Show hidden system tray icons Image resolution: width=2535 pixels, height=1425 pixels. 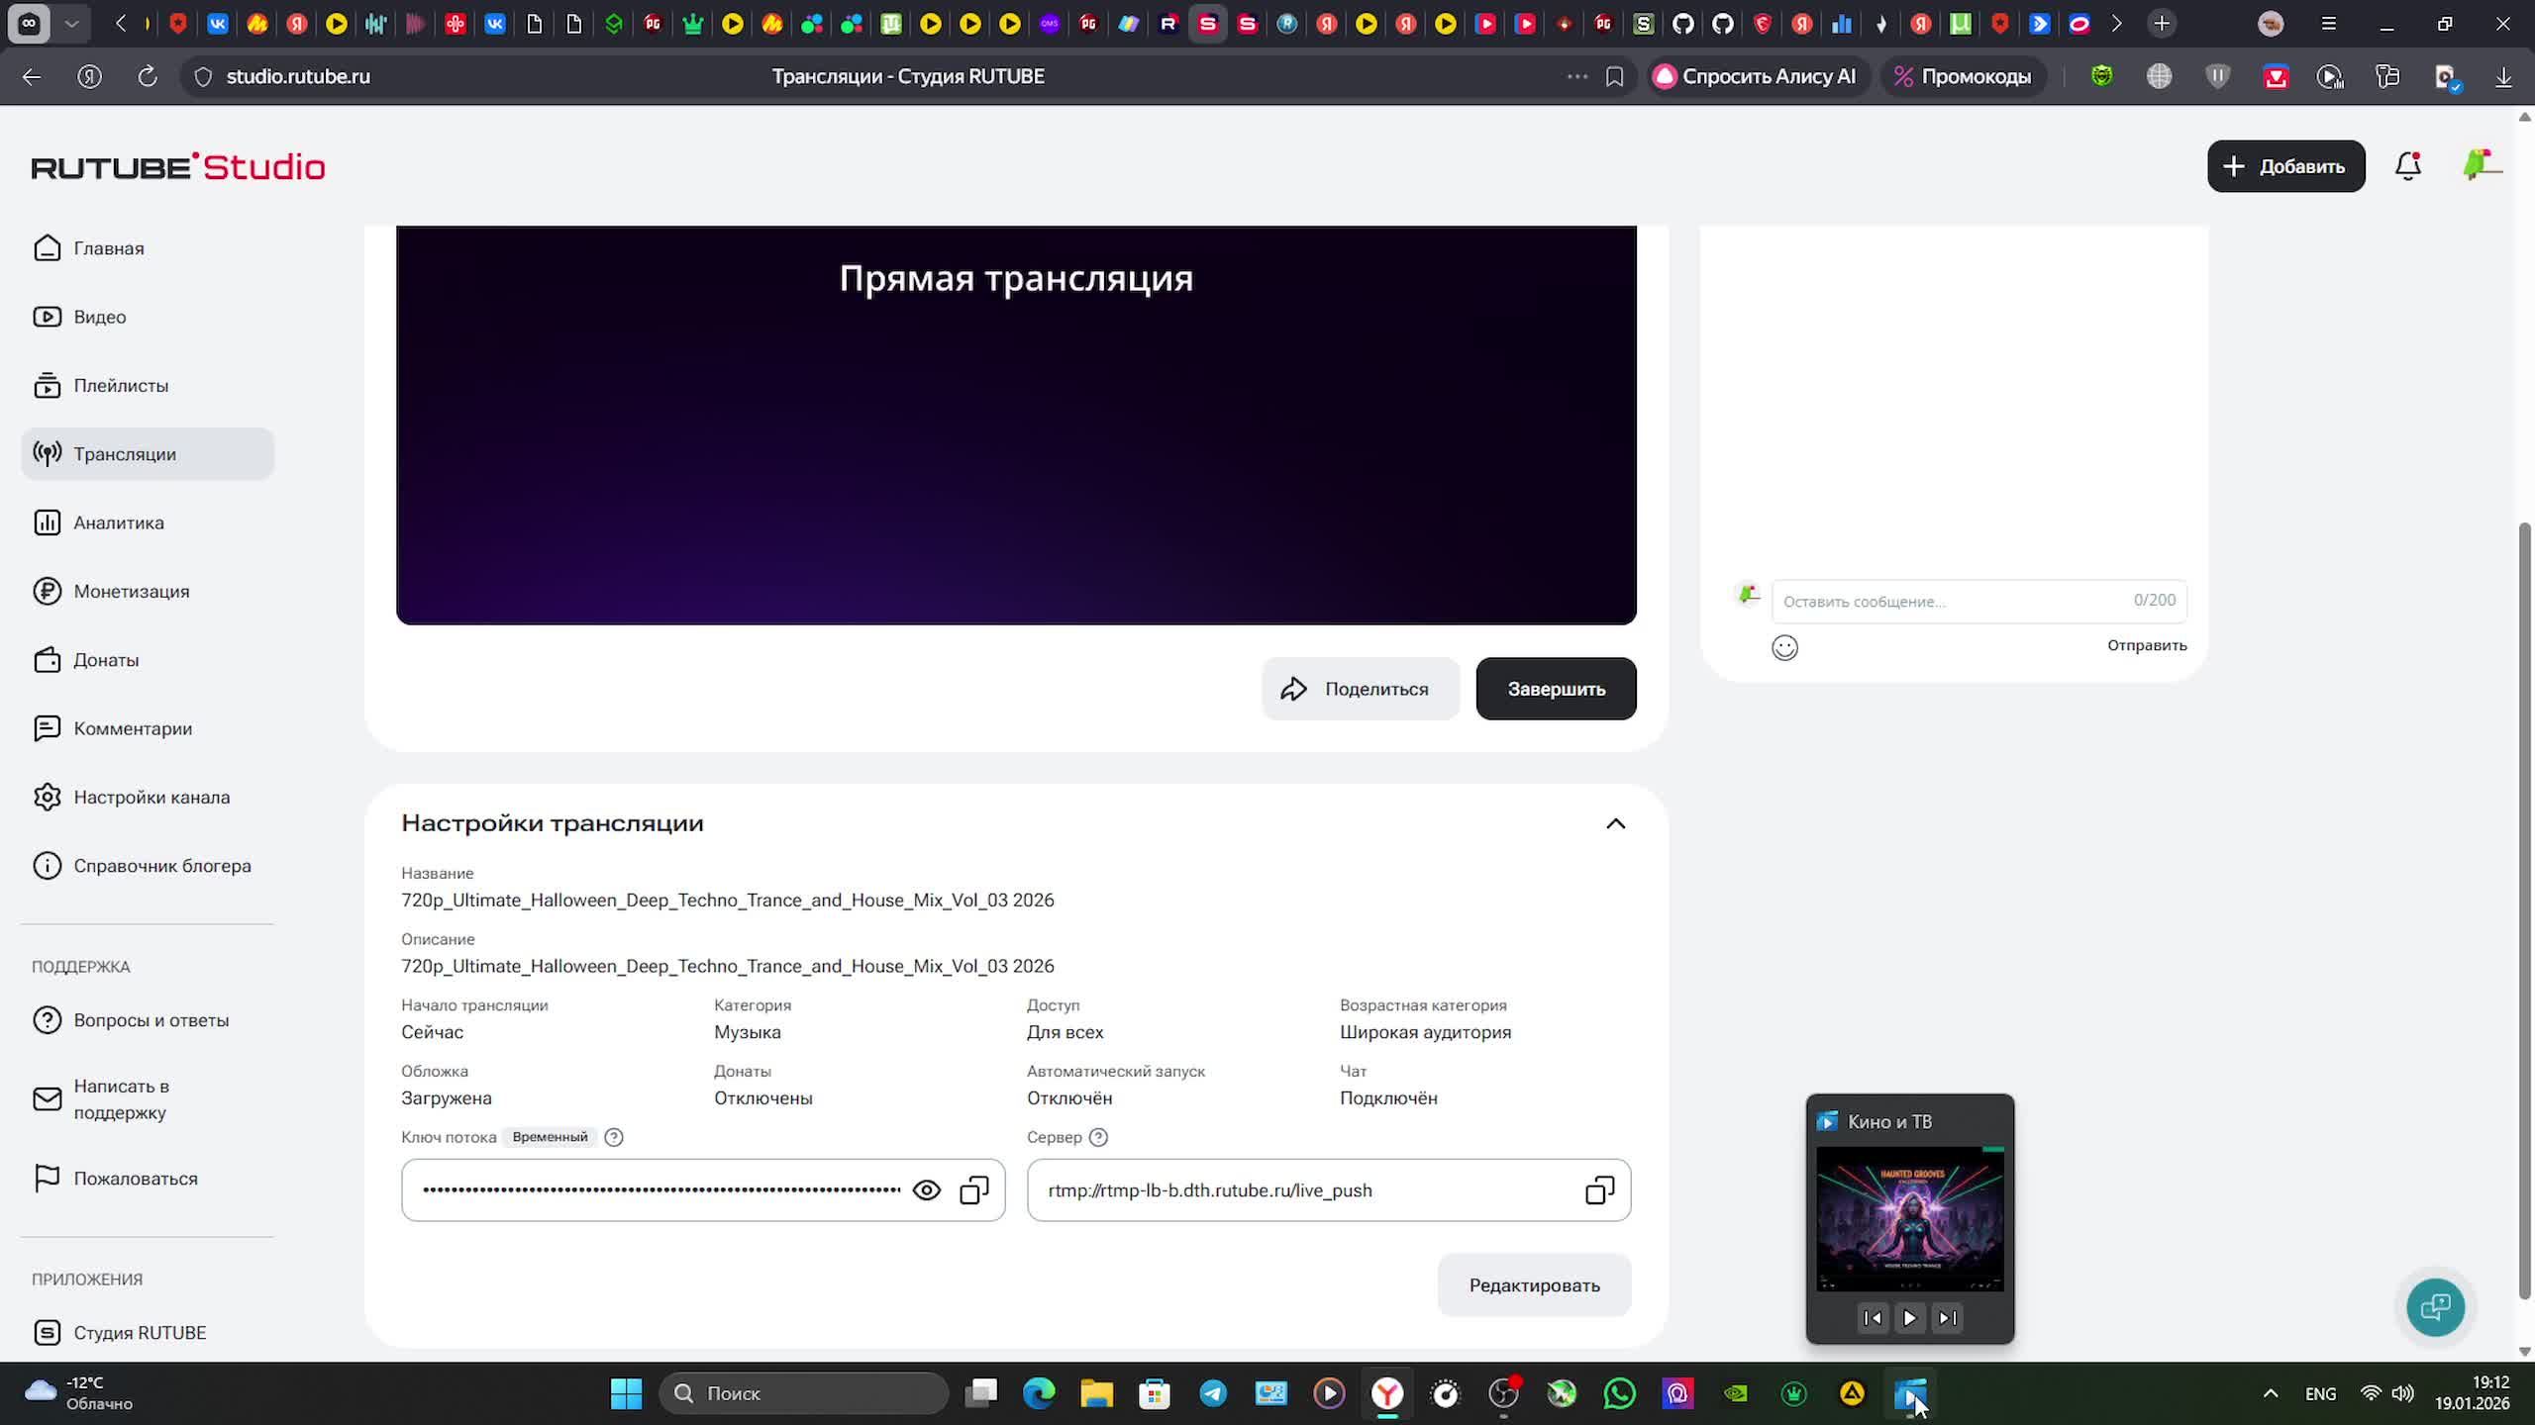2271,1393
